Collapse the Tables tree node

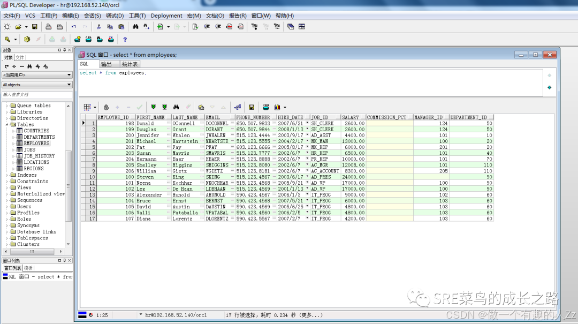pos(6,125)
